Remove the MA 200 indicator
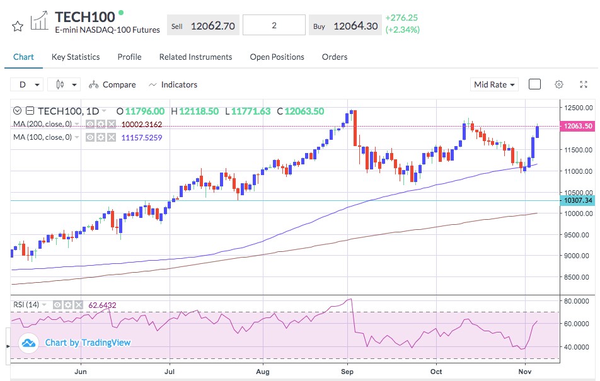The width and height of the screenshot is (600, 381). pos(112,124)
